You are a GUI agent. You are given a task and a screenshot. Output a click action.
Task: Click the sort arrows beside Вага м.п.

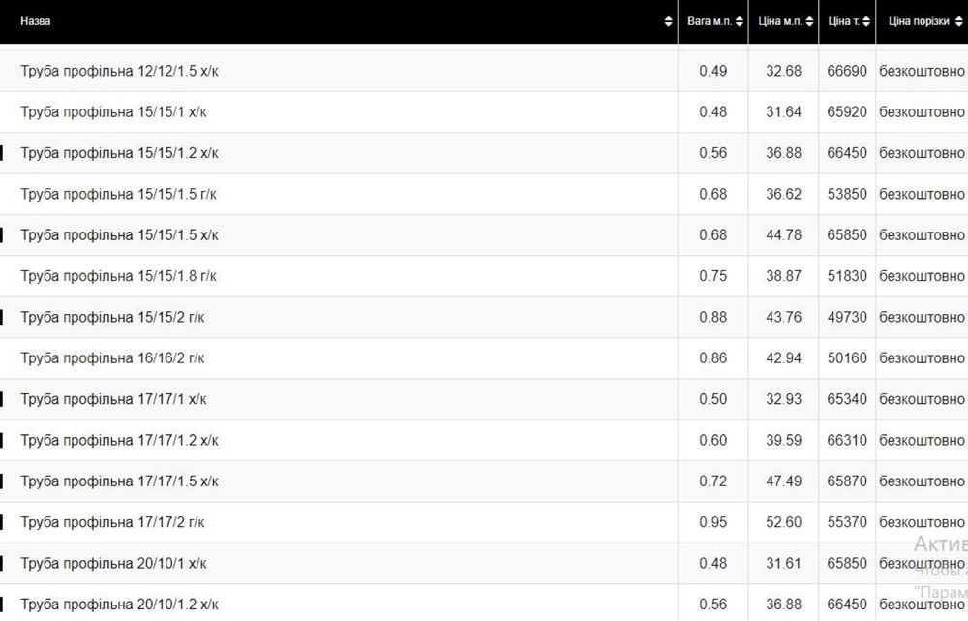(x=740, y=21)
